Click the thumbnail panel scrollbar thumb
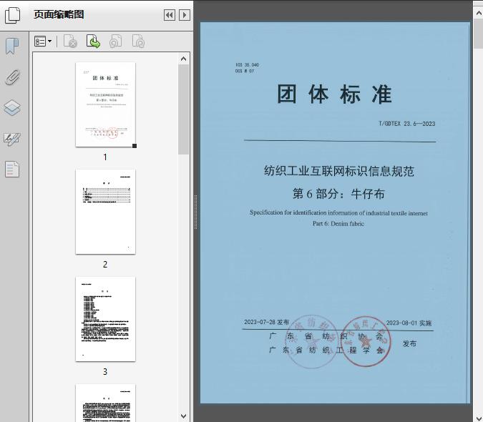This screenshot has width=483, height=422. [x=184, y=109]
